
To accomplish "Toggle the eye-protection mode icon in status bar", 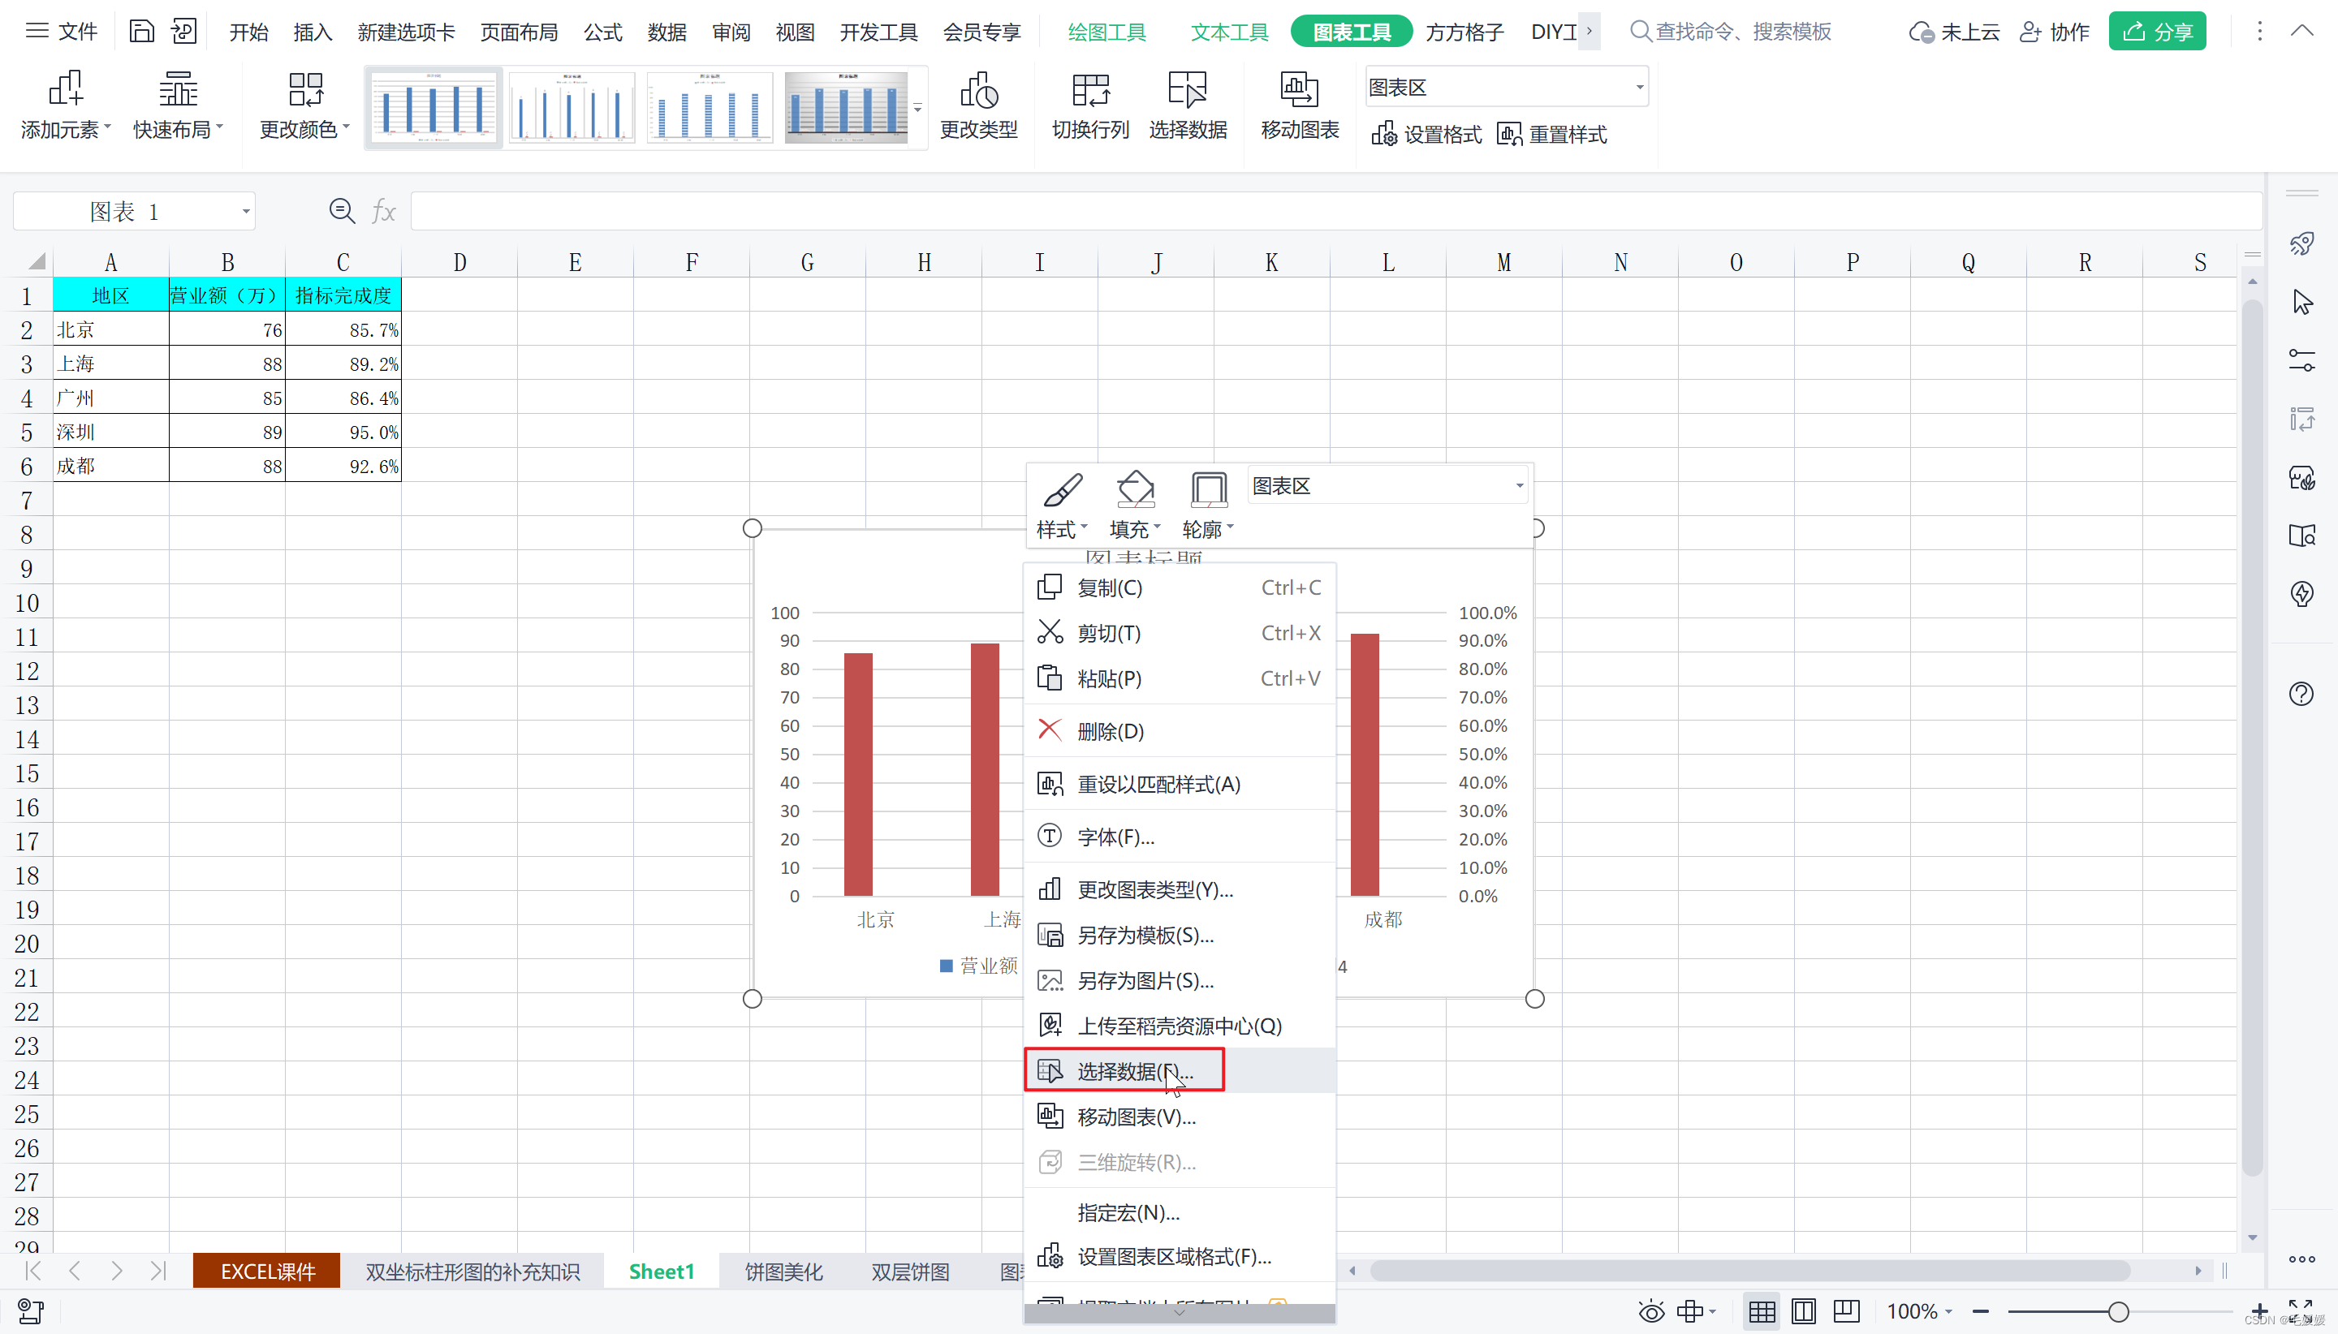I will (1650, 1312).
